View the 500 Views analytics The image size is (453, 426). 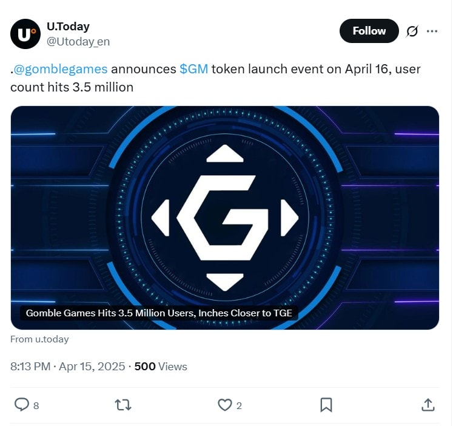point(160,367)
